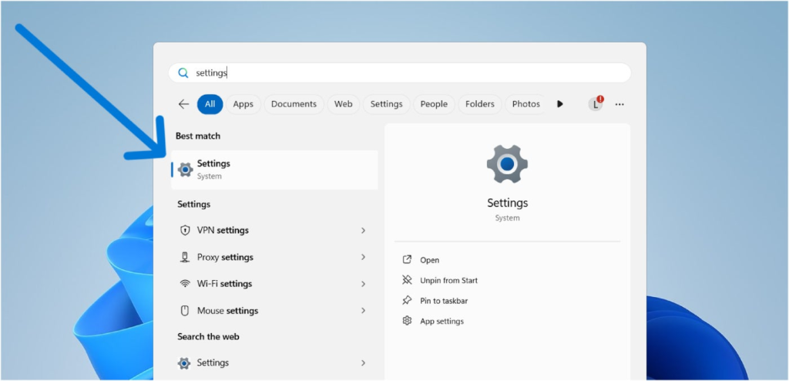Viewport: 789px width, 381px height.
Task: Expand Mouse settings chevron
Action: 363,311
